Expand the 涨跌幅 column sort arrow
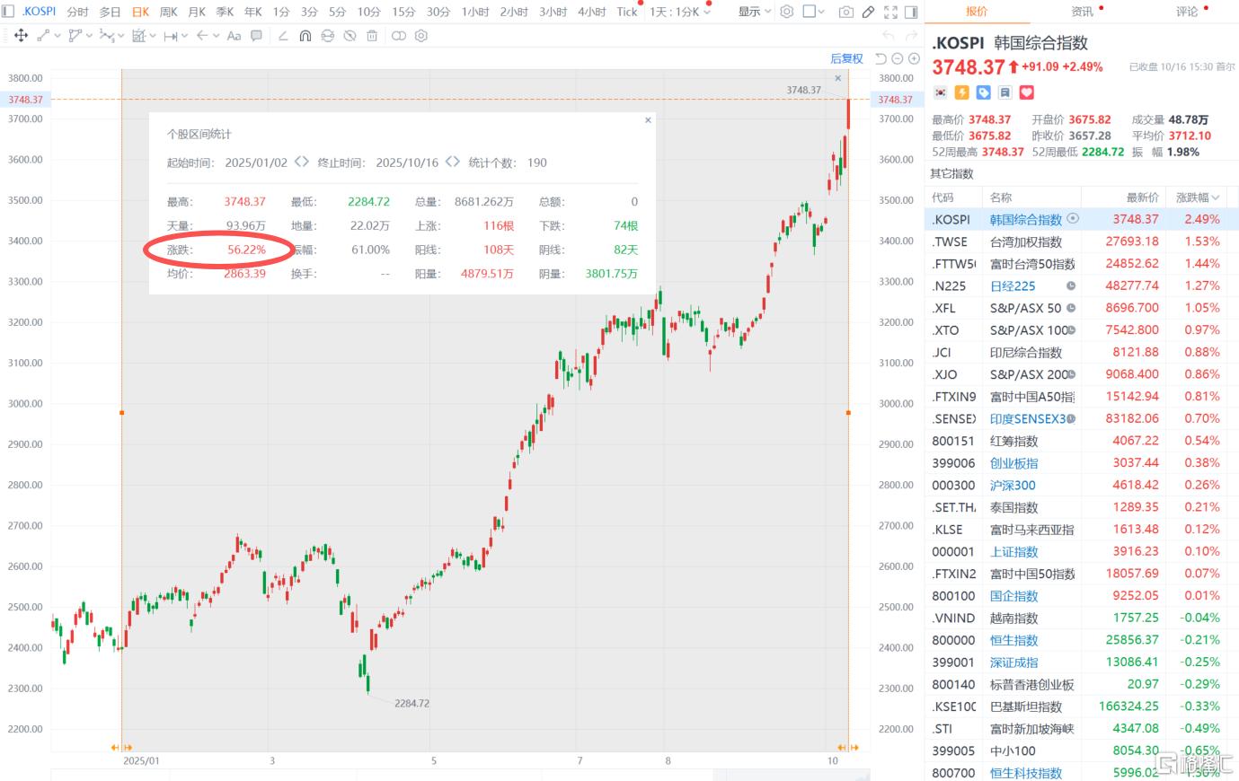The height and width of the screenshot is (781, 1239). point(1216,197)
